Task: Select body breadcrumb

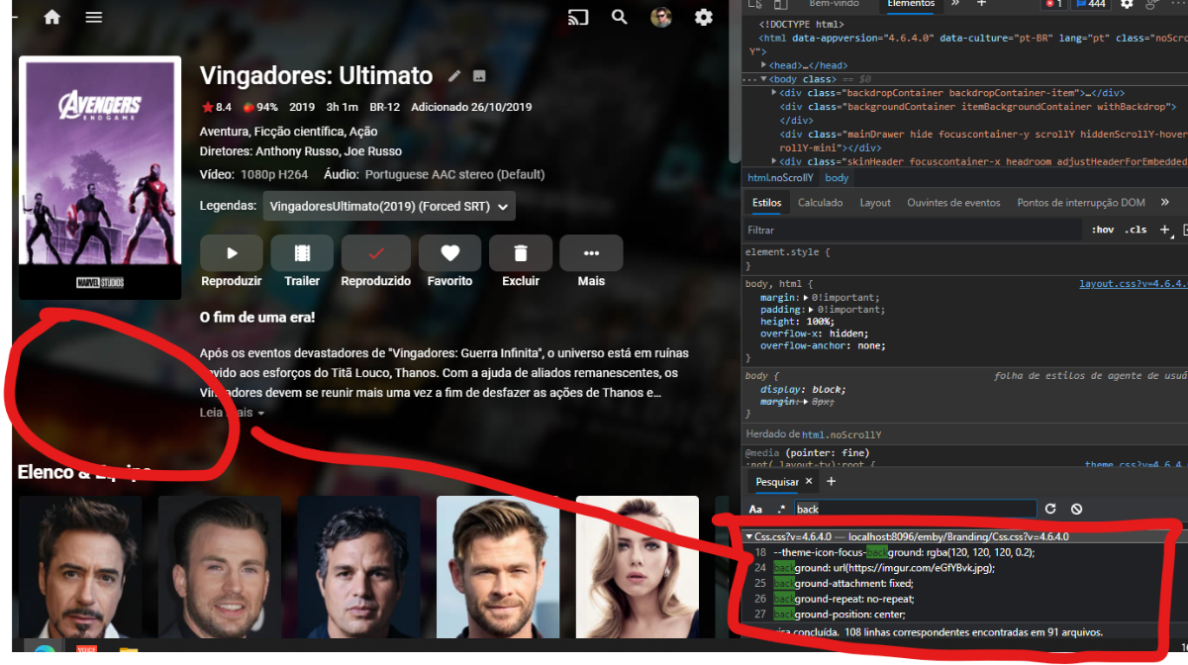Action: [837, 178]
